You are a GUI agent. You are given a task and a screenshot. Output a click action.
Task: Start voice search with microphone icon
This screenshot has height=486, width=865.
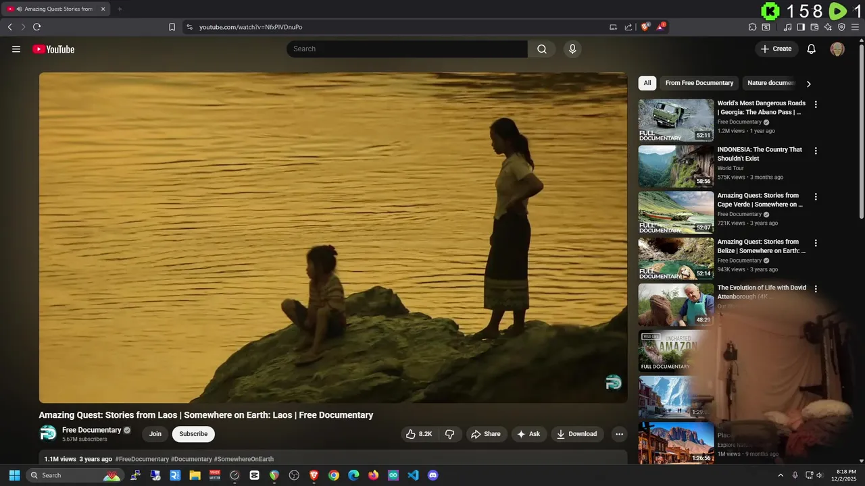[x=572, y=49]
